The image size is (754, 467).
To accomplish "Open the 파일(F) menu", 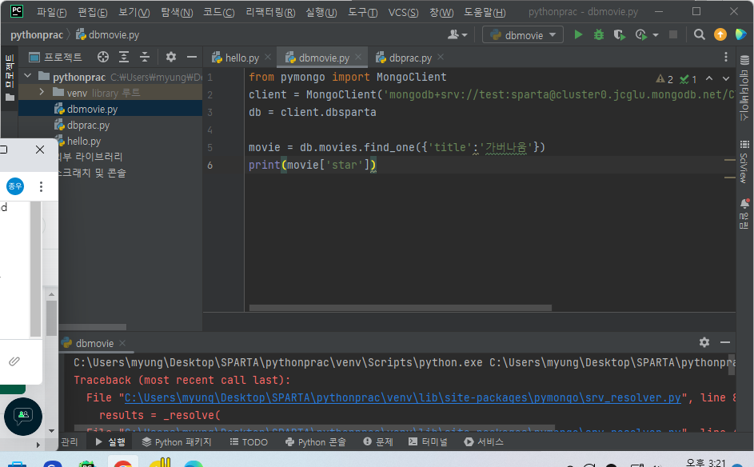I will coord(51,12).
